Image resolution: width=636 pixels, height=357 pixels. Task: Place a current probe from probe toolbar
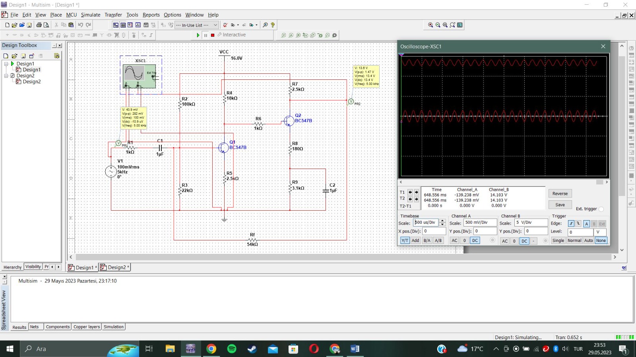(291, 35)
